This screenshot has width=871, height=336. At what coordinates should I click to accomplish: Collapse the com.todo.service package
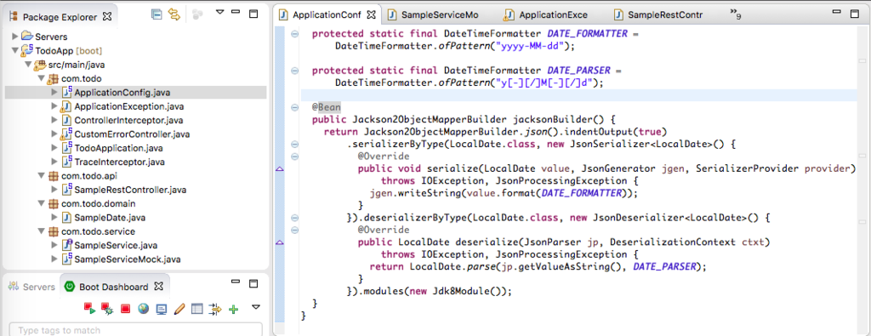(x=41, y=231)
